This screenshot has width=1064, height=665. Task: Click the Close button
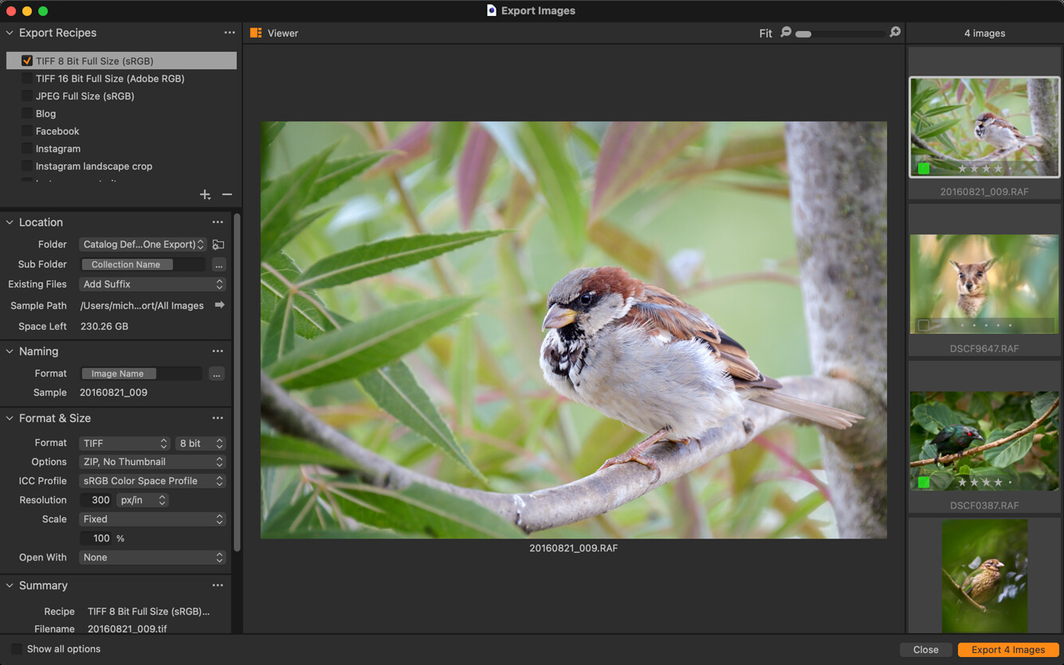point(925,650)
